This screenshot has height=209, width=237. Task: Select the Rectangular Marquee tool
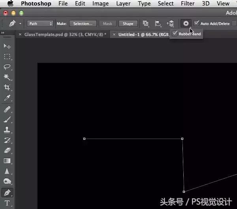(7, 57)
